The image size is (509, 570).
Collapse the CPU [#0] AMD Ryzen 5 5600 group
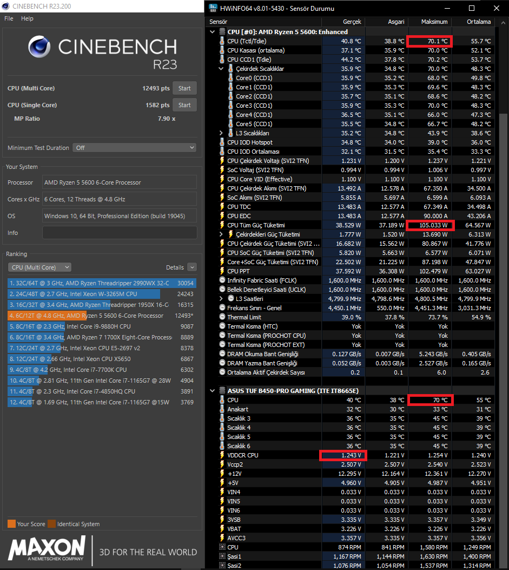point(213,32)
